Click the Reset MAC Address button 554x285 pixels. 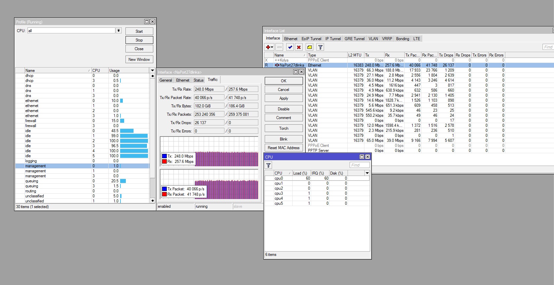click(284, 148)
